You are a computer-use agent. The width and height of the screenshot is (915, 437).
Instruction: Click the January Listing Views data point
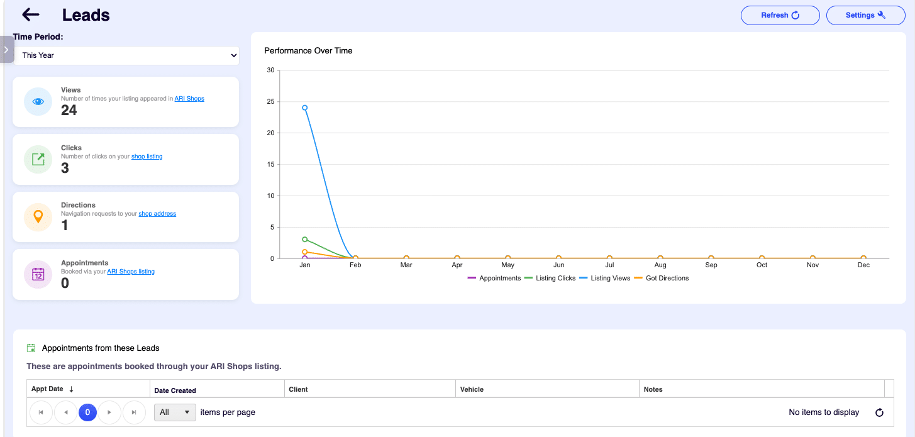[x=305, y=108]
